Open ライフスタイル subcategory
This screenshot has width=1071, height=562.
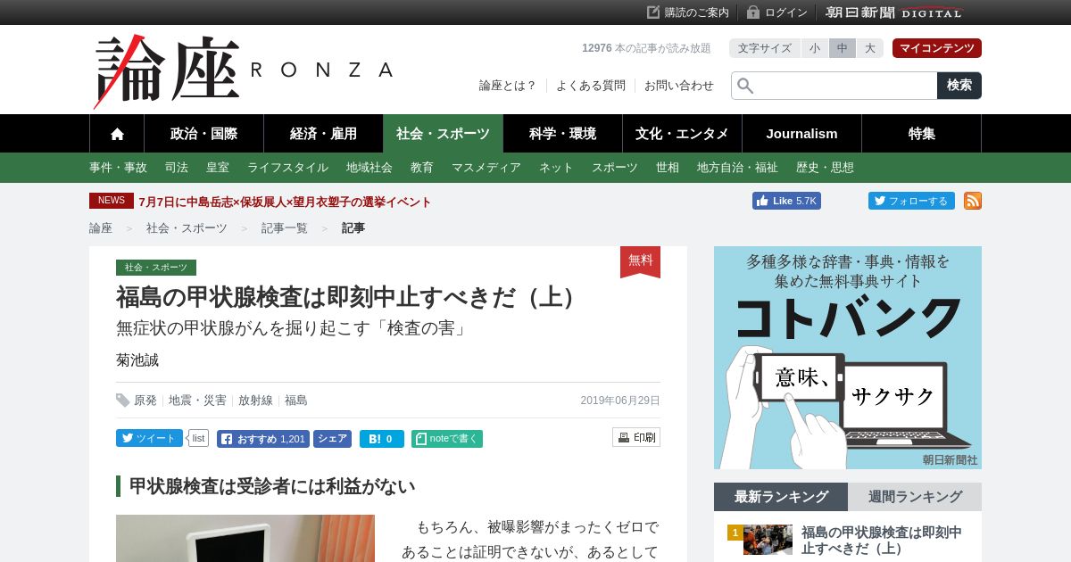click(287, 168)
